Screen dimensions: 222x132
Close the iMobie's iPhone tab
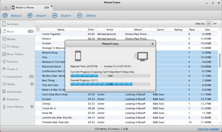[51, 6]
